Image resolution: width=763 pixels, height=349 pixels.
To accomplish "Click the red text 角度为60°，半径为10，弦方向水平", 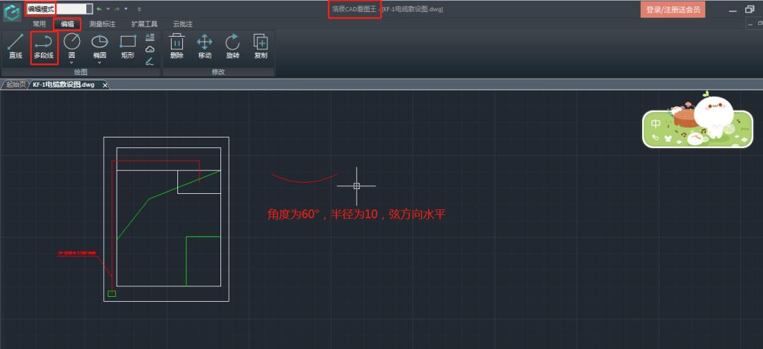I will click(356, 214).
